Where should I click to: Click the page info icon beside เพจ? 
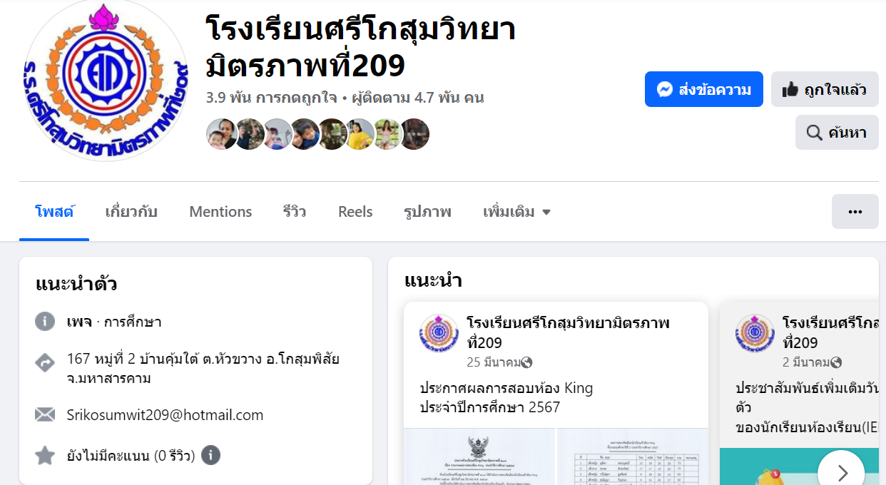click(45, 322)
